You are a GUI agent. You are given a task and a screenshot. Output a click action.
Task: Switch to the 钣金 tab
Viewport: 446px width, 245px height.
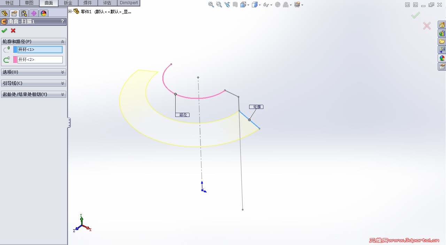pyautogui.click(x=68, y=3)
